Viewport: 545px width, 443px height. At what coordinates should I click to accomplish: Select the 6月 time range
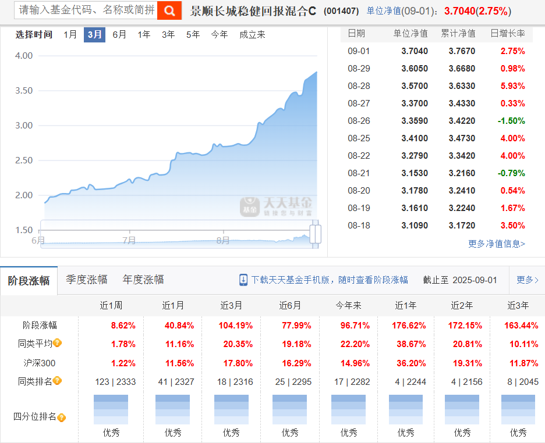(119, 35)
